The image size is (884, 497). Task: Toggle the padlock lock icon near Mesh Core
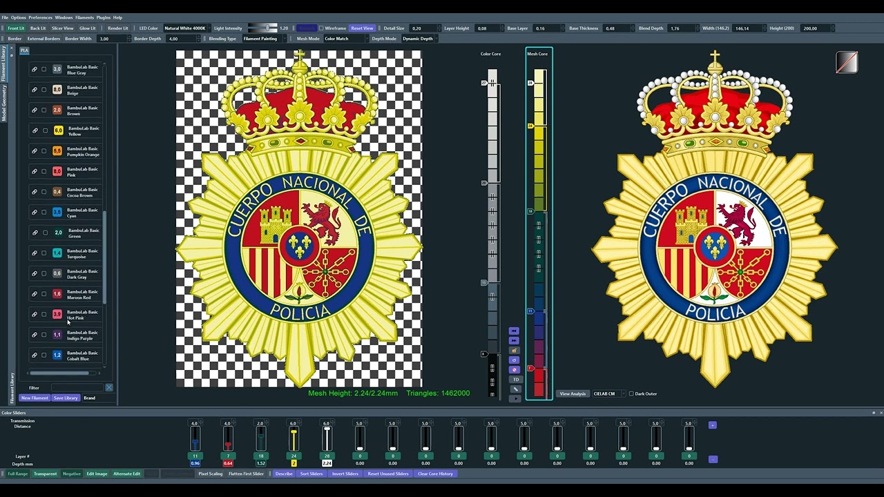(513, 351)
